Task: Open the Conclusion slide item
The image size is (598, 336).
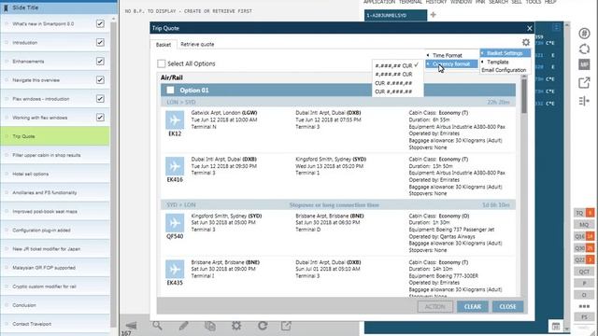Action: pos(55,305)
